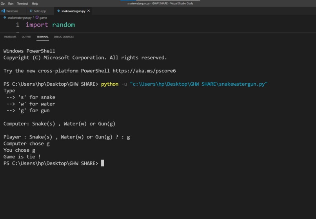Click the "'g' for gun" terminal line
The image size is (316, 219).
[28, 111]
